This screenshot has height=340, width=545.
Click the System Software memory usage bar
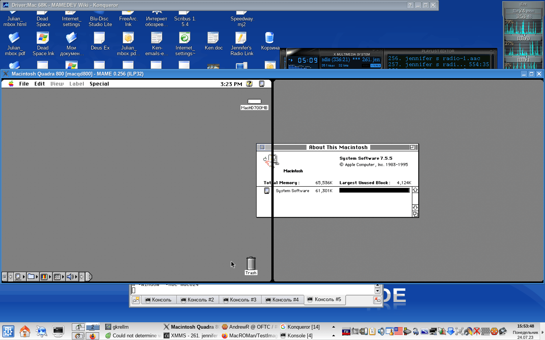374,191
